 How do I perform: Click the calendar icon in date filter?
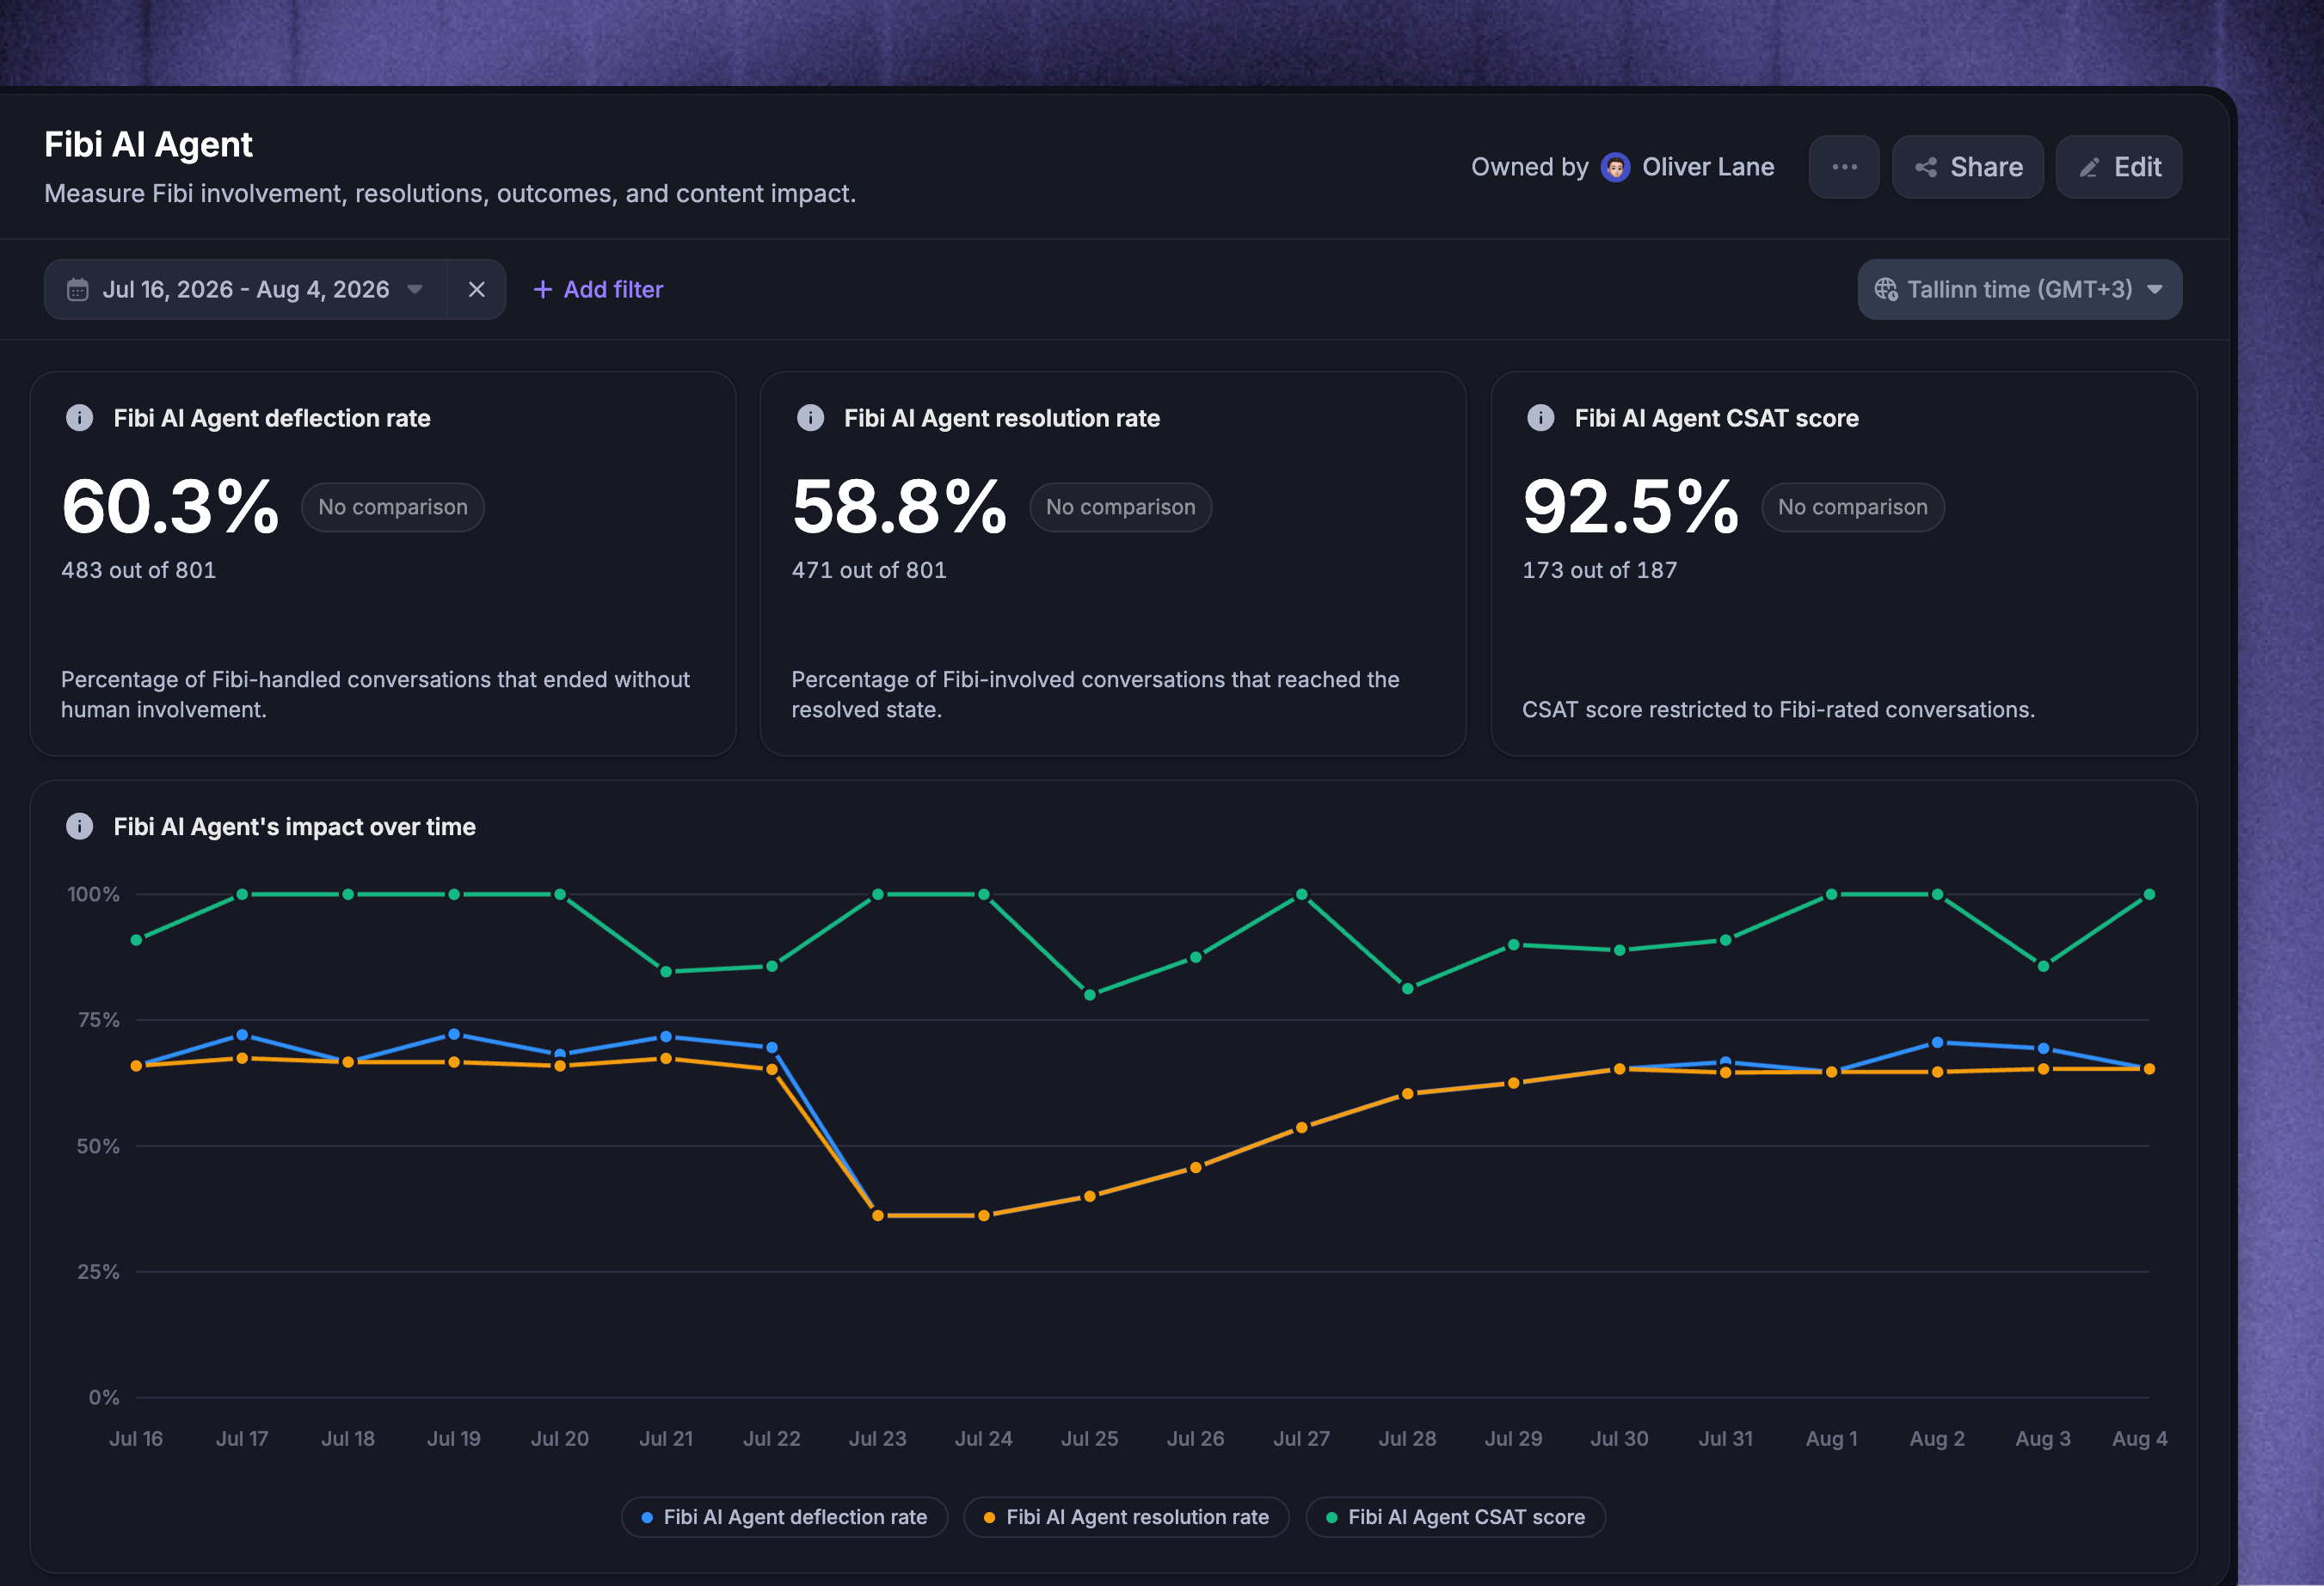pos(77,290)
